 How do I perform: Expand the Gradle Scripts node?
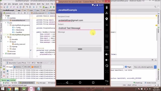coord(3,54)
